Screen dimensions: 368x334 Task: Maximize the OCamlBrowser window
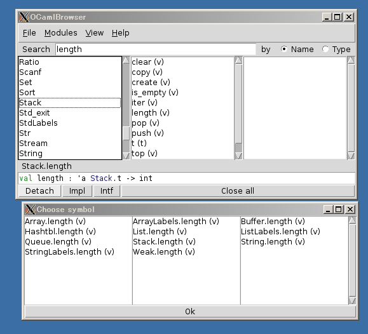click(337, 17)
